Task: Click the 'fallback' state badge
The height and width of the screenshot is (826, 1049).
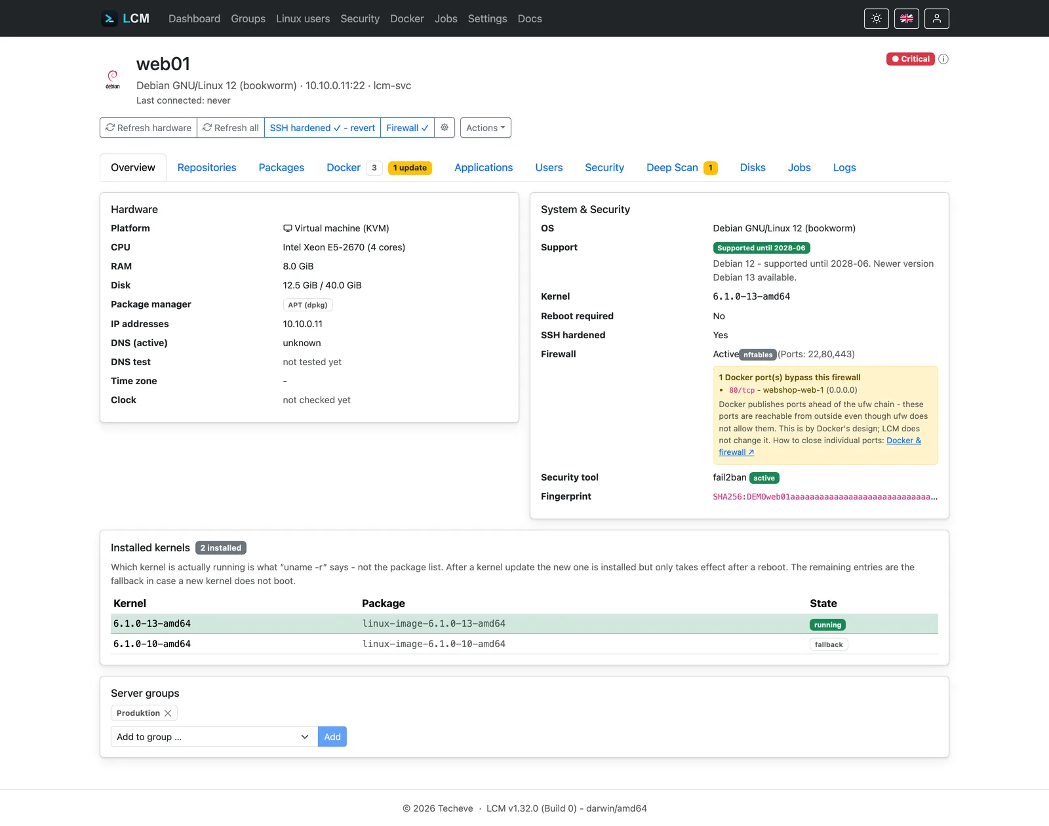Action: [x=829, y=644]
